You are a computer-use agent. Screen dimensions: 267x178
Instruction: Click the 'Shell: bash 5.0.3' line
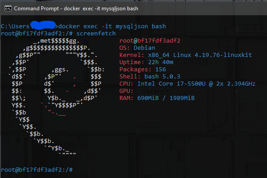[x=150, y=76]
